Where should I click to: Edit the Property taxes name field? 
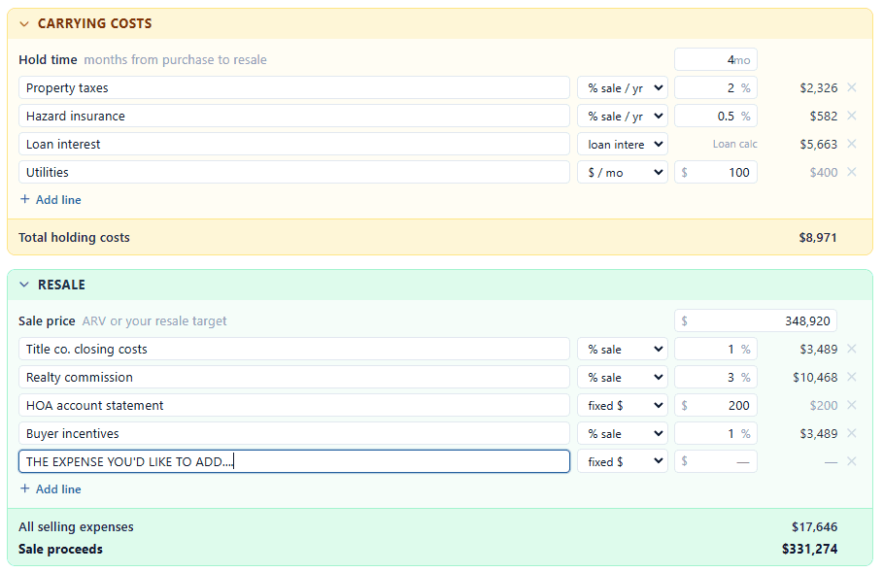click(294, 87)
